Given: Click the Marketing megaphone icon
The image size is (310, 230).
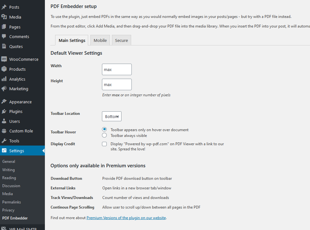Looking at the screenshot, I should [x=4, y=89].
